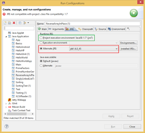Click the Jetty Webapp icon
The width and height of the screenshot is (145, 133).
(9, 100)
